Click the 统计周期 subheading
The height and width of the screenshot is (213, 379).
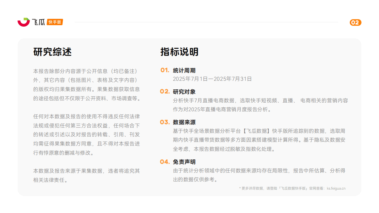(184, 70)
